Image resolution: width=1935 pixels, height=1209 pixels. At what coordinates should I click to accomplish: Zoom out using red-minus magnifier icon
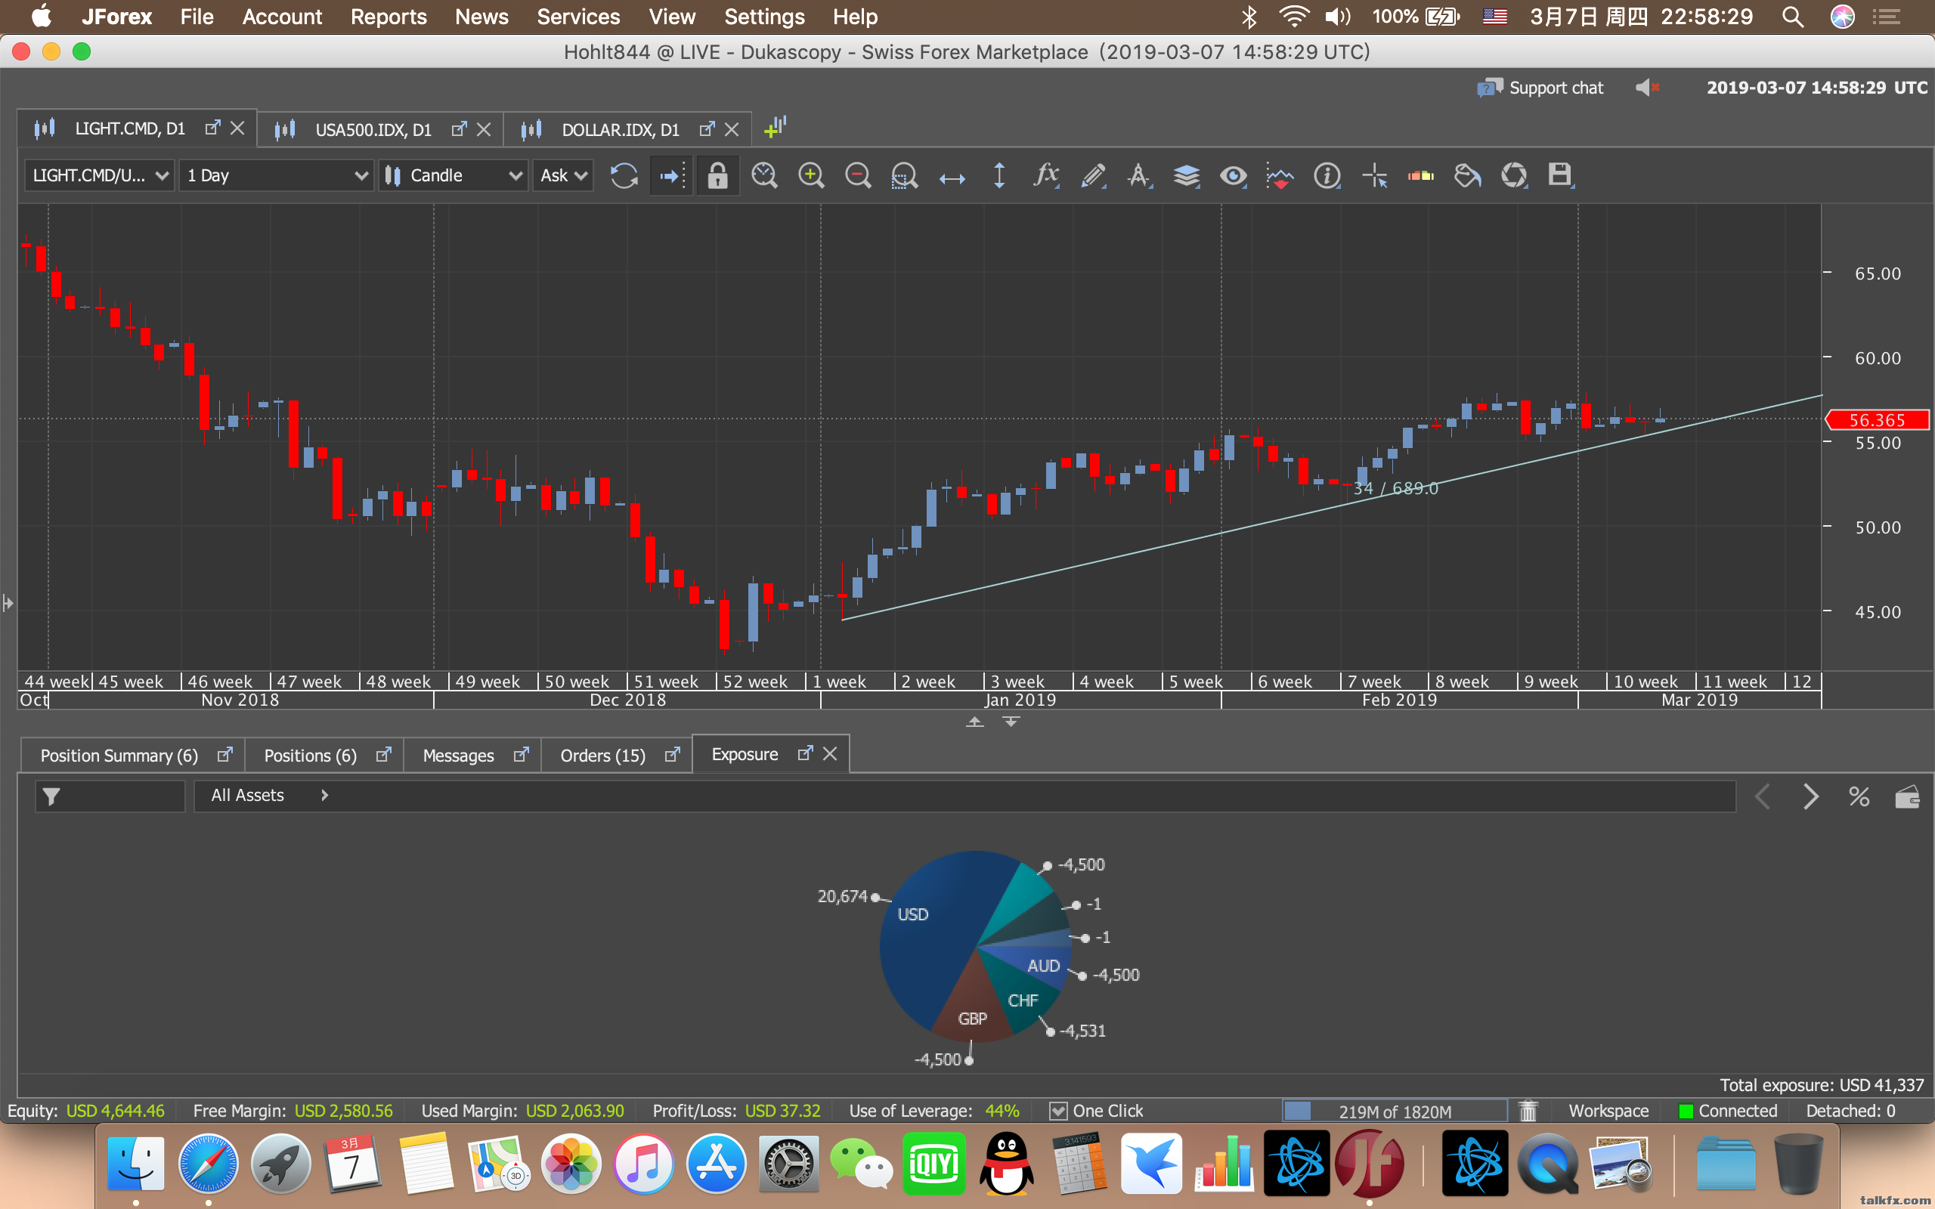pyautogui.click(x=858, y=175)
